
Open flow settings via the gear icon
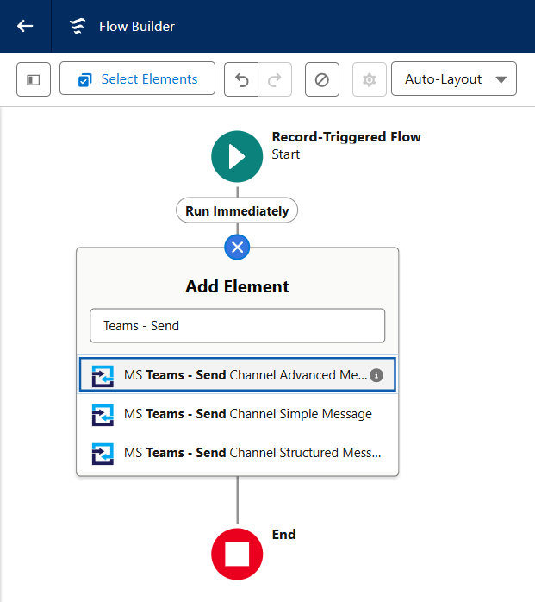pyautogui.click(x=370, y=79)
